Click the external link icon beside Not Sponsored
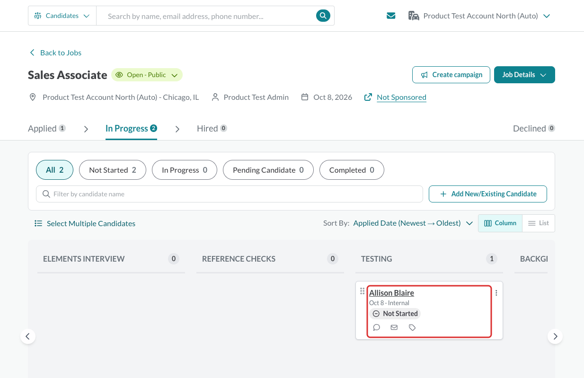Viewport: 584px width, 378px height. (368, 97)
